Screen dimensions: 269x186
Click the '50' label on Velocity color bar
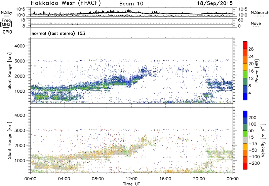click(251, 131)
